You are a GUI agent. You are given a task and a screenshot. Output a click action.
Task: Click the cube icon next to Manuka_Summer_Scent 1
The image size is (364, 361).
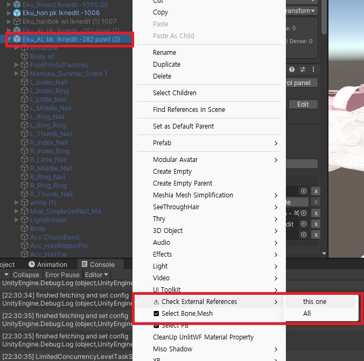point(24,73)
